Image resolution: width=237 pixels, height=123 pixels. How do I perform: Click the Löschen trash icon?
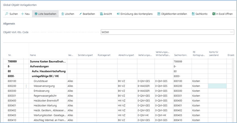click(63, 14)
